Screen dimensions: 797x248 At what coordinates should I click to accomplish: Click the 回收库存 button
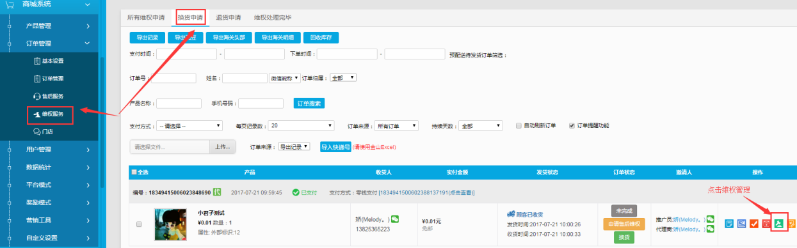321,38
